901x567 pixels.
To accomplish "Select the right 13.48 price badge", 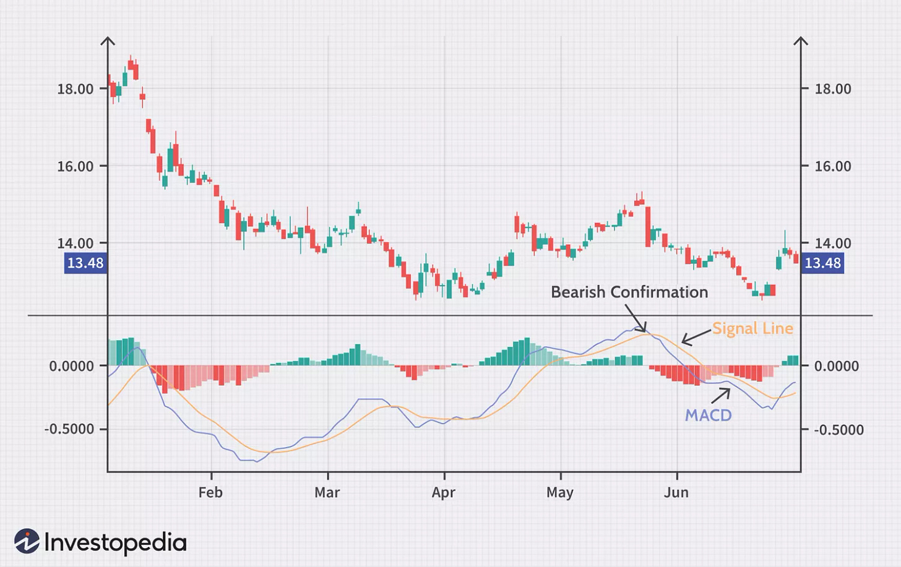I will pos(822,263).
